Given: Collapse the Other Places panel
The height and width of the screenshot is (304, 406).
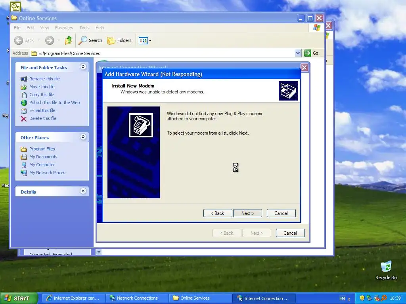Looking at the screenshot, I should coord(83,137).
